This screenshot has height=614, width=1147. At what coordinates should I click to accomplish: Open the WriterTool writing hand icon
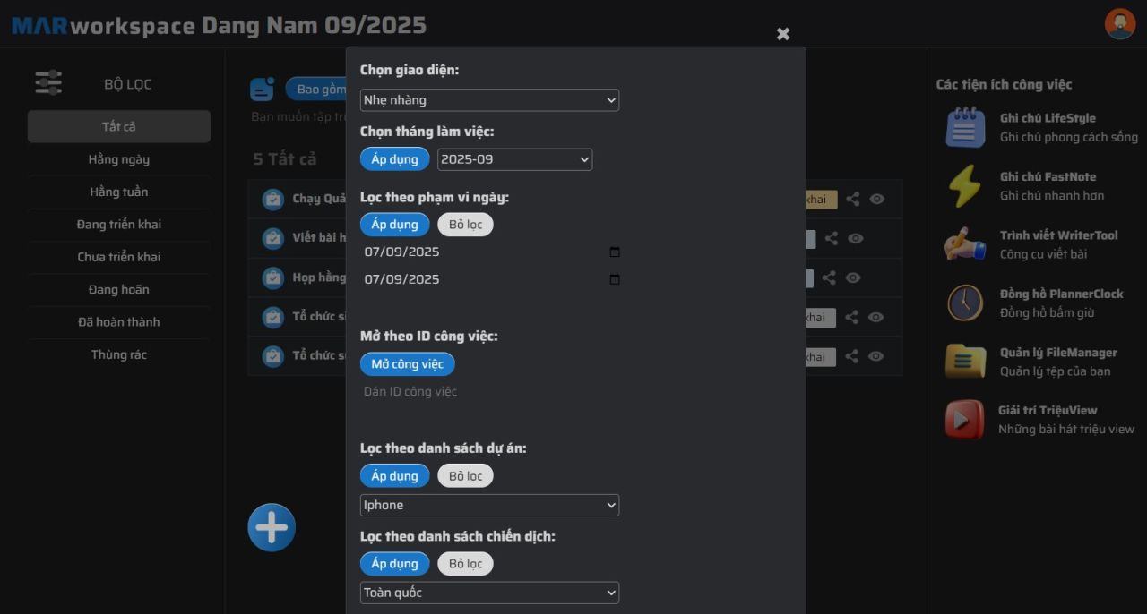pyautogui.click(x=965, y=244)
